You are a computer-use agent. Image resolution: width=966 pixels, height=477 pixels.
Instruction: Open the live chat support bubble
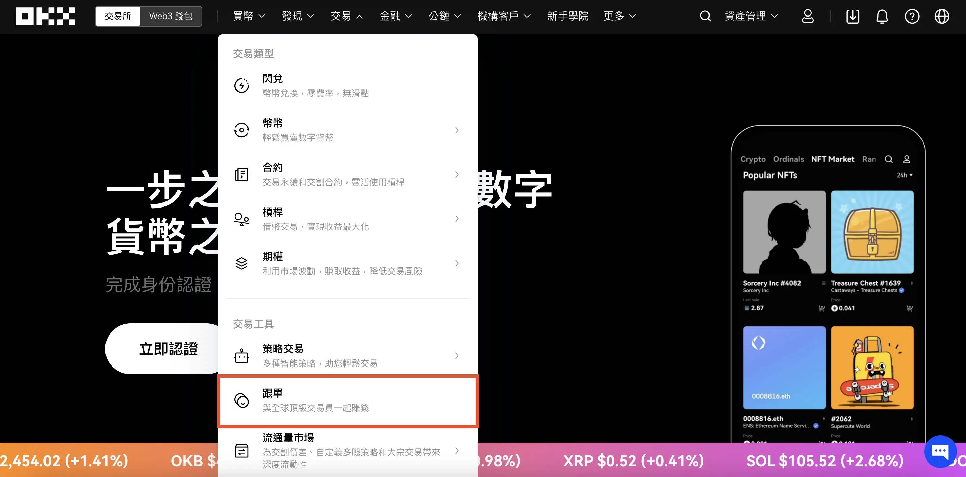pos(940,451)
